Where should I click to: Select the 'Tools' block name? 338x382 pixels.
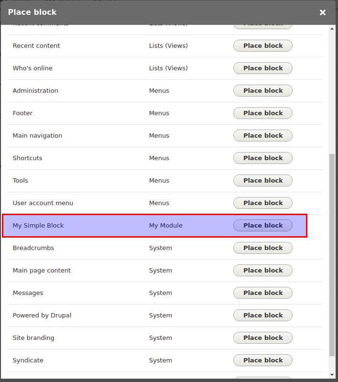[20, 181]
